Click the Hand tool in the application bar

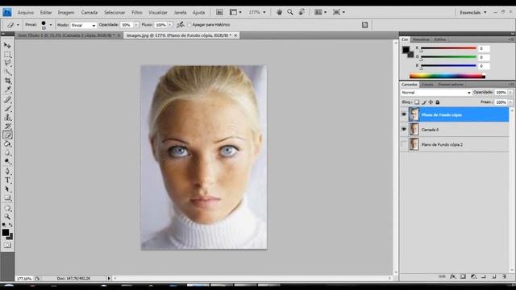(279, 12)
